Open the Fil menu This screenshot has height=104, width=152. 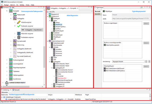click(x=2, y=5)
